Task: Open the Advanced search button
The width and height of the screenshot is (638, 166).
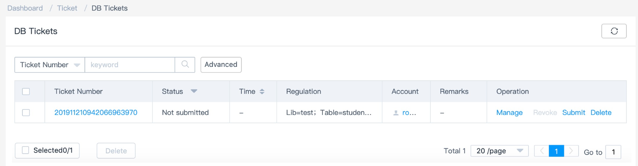Action: click(x=221, y=65)
